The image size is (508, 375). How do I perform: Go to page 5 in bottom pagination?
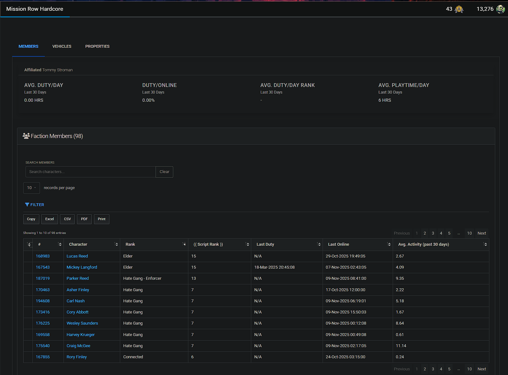point(449,369)
